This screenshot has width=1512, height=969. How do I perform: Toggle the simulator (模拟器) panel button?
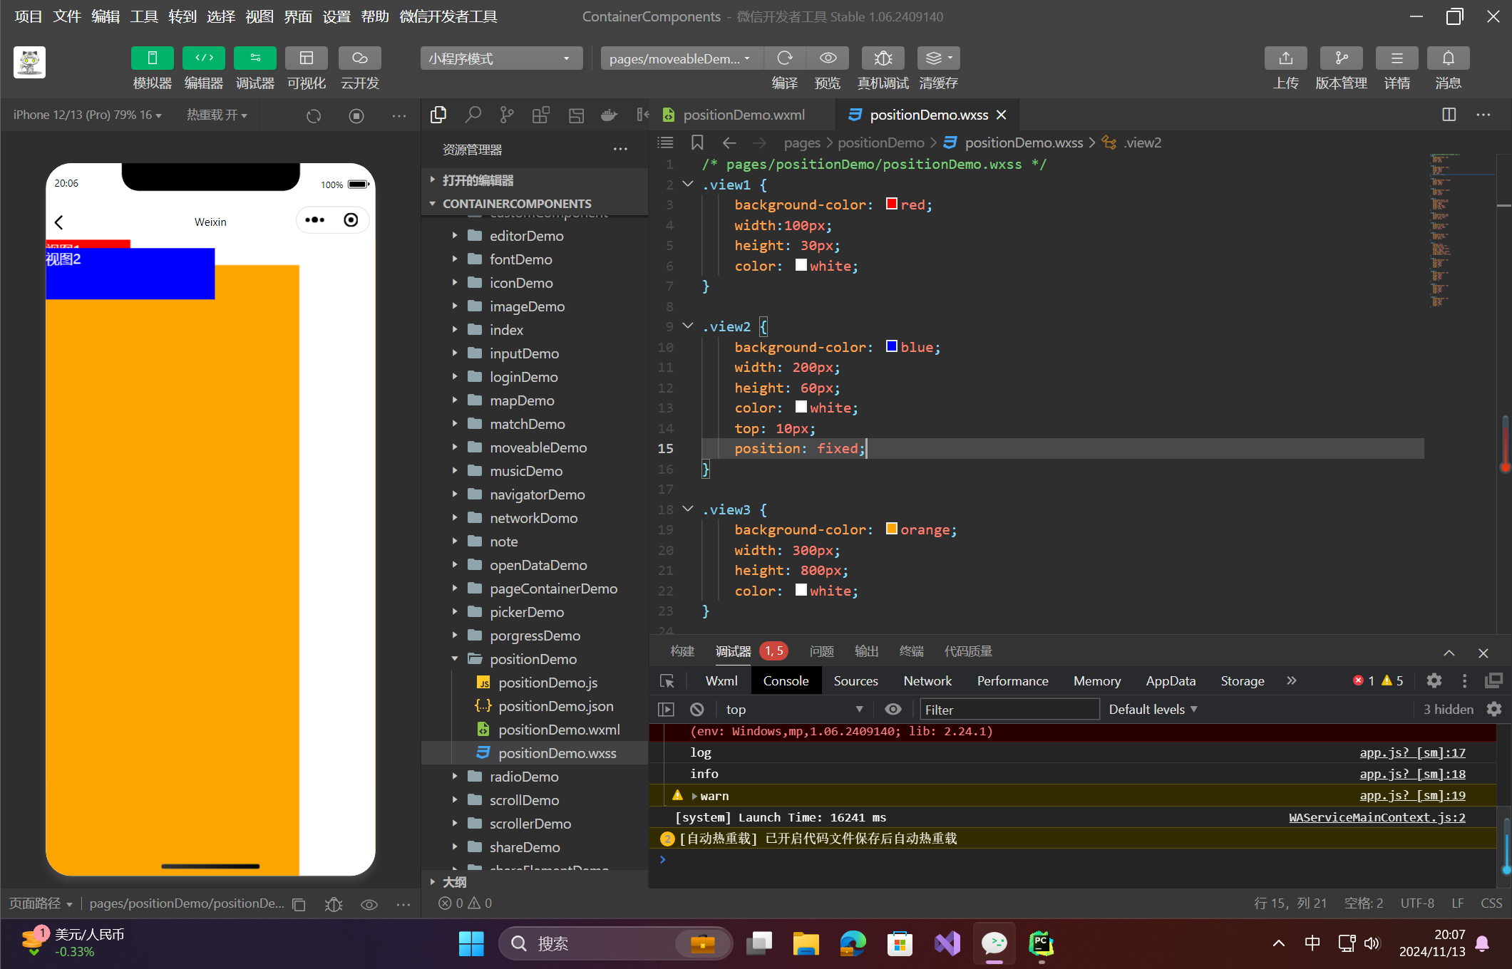[x=152, y=58]
